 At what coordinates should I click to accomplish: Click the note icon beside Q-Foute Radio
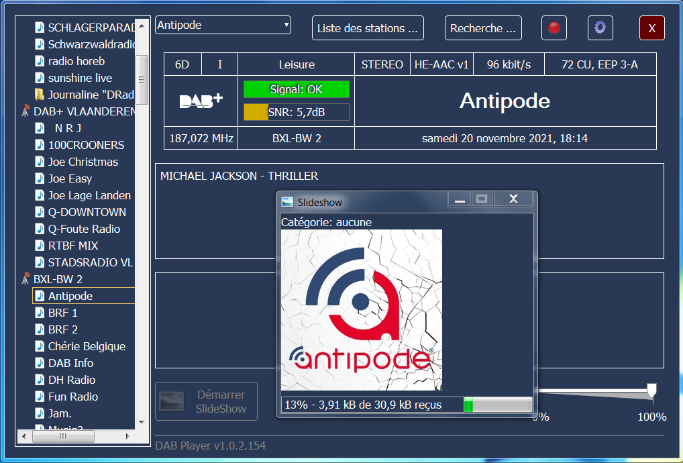40,229
